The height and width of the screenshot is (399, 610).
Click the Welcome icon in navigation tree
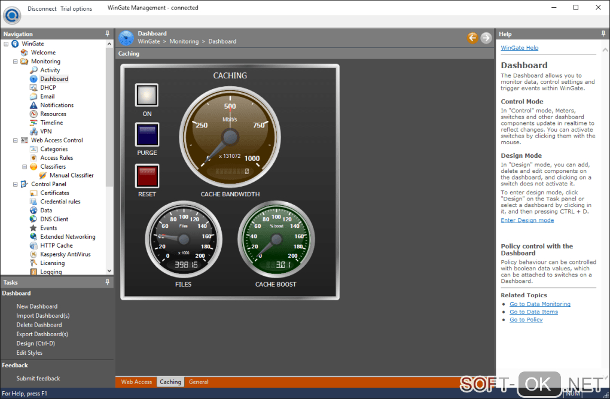(x=25, y=53)
